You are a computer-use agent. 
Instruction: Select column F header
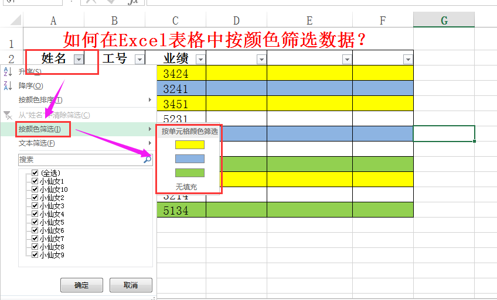[383, 20]
